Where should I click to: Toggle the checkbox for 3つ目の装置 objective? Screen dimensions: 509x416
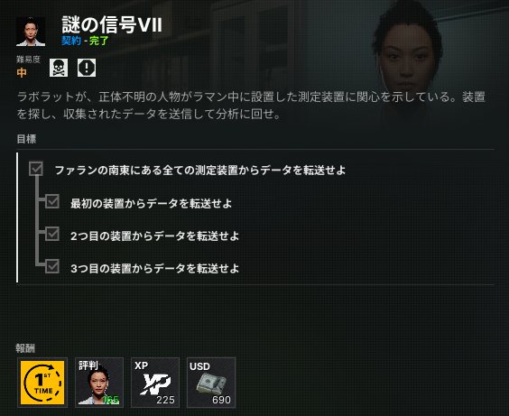point(52,266)
